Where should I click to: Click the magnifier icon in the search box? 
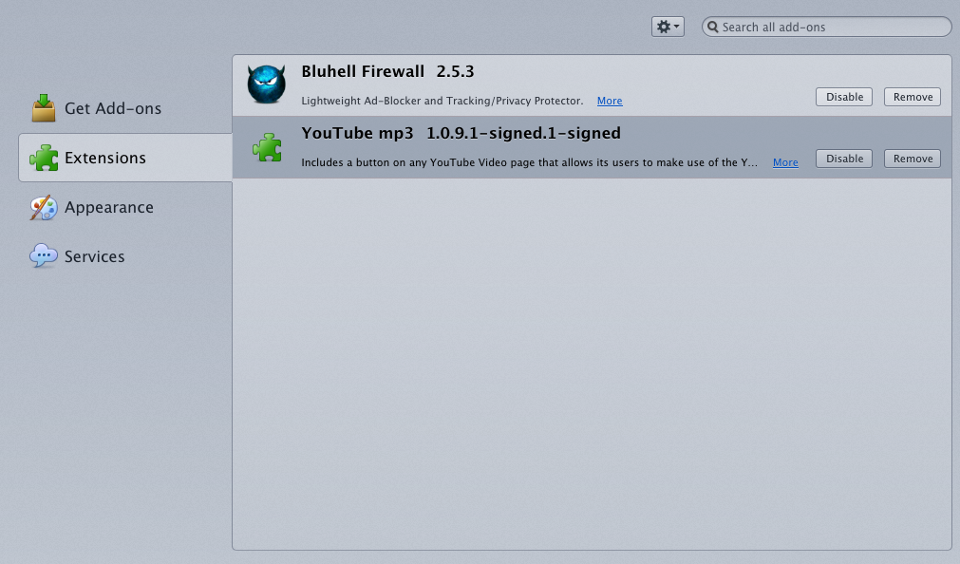point(713,27)
